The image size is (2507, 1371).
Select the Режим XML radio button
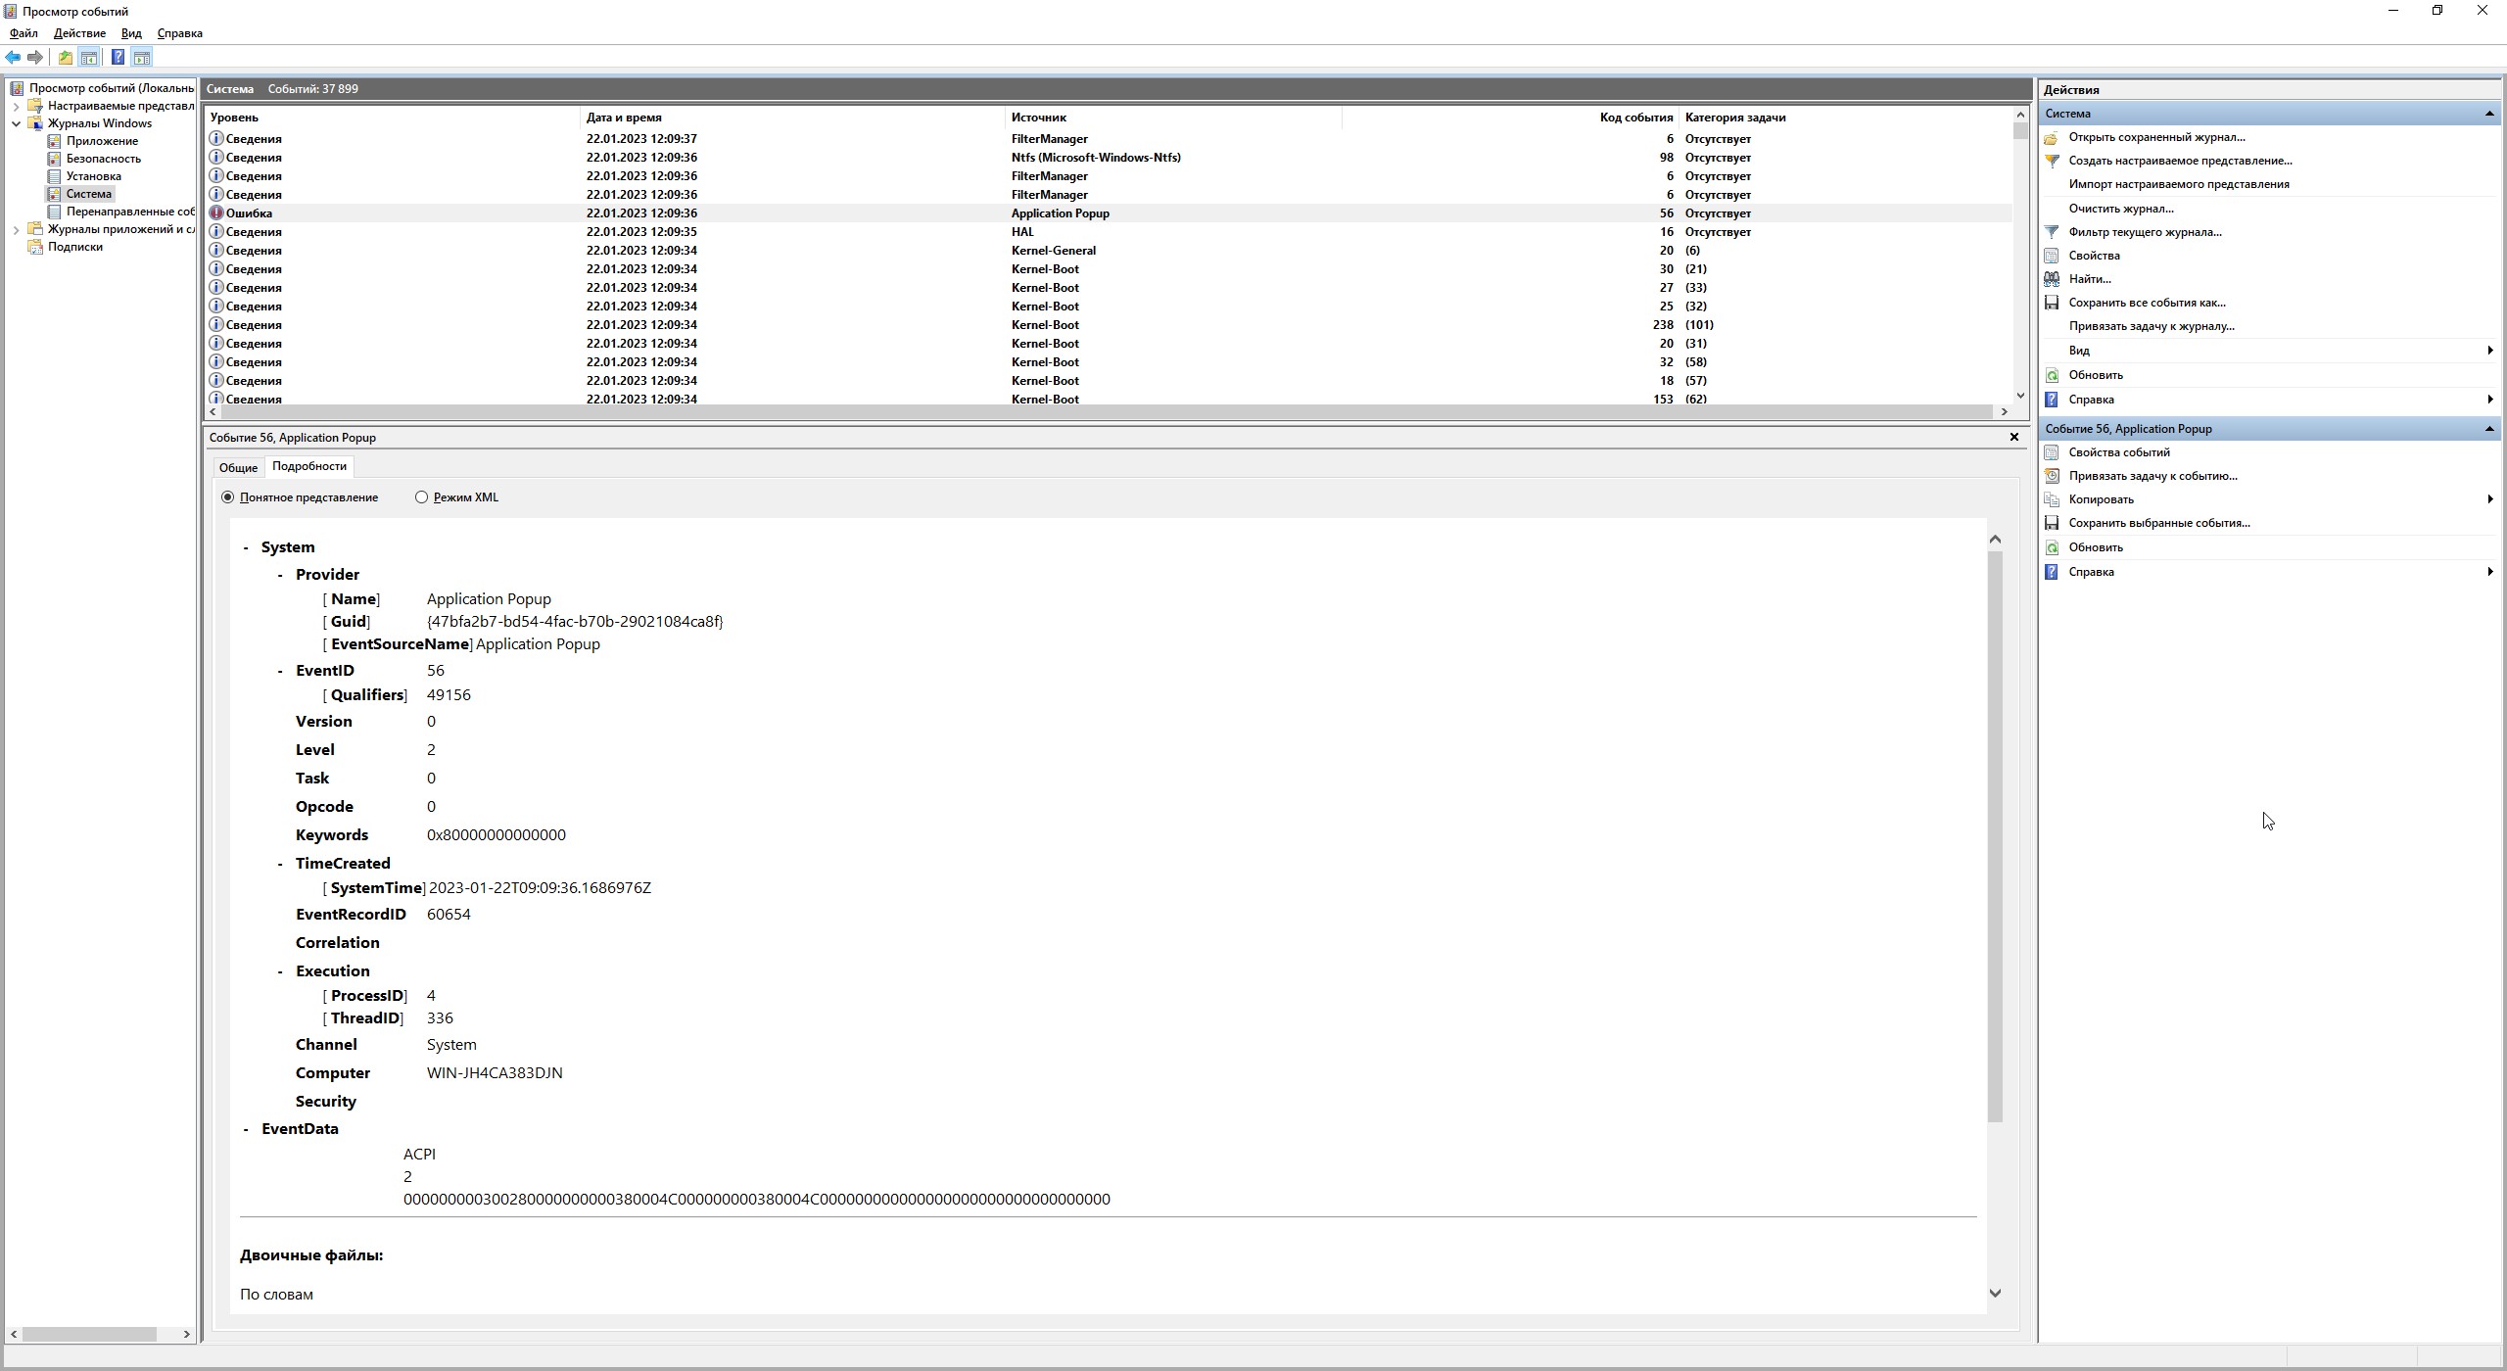422,497
